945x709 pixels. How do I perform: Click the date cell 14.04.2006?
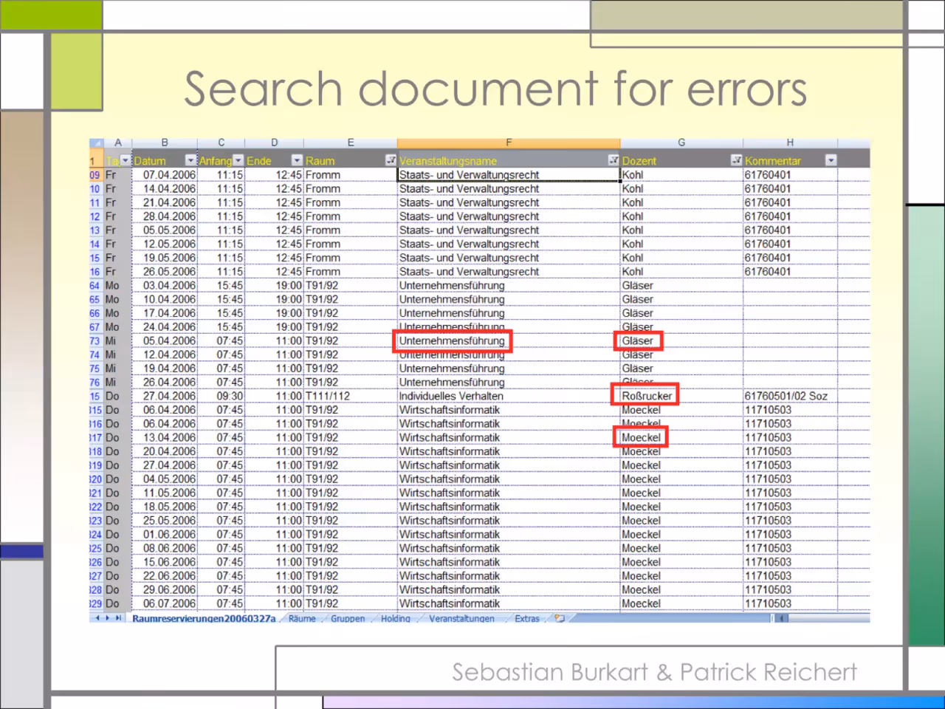165,189
